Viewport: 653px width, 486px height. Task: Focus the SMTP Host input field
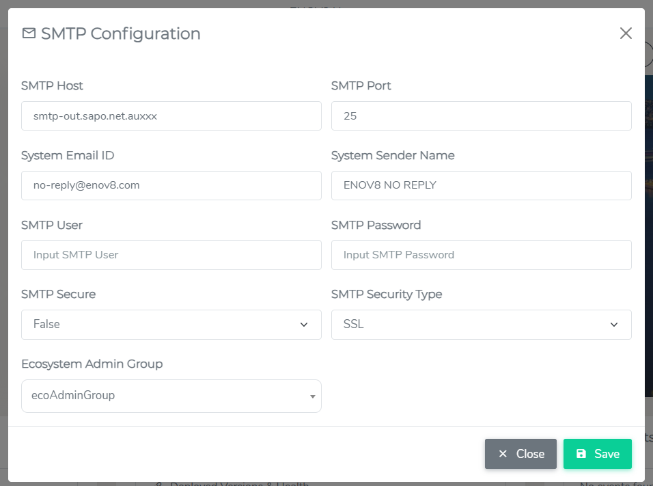(x=171, y=116)
